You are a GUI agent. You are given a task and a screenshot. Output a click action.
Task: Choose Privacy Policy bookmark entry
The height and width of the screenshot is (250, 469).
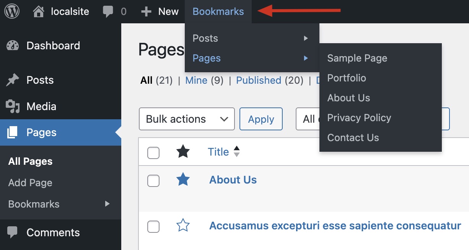tap(359, 118)
